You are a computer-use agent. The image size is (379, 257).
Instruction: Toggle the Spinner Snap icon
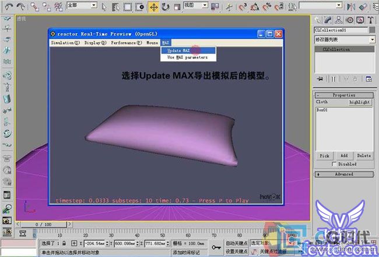point(279,7)
